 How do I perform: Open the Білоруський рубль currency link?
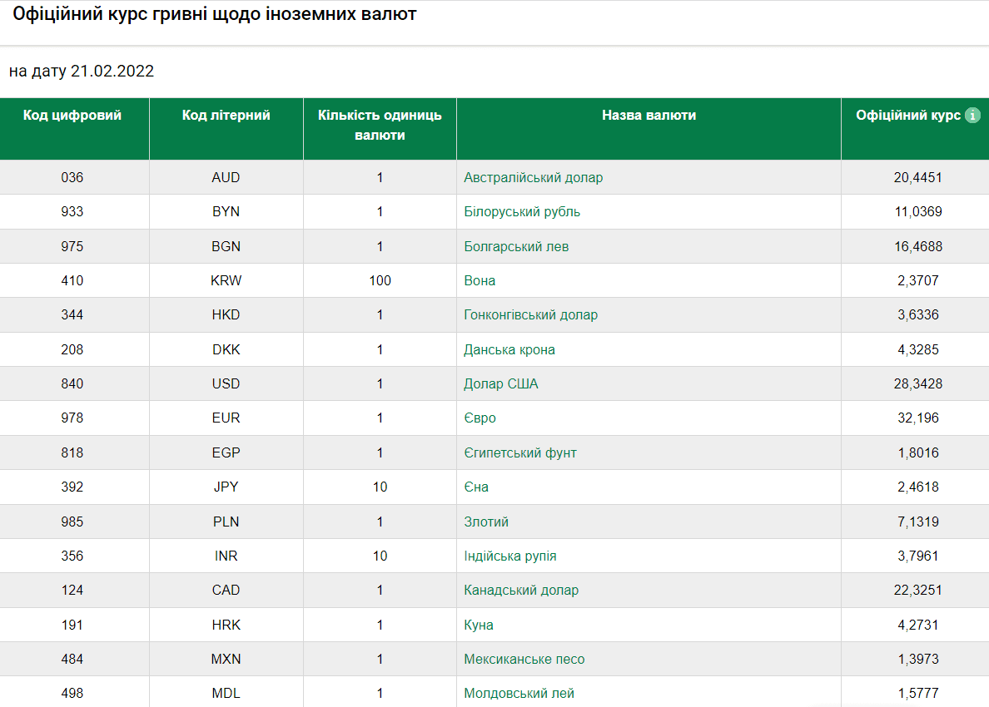click(522, 212)
